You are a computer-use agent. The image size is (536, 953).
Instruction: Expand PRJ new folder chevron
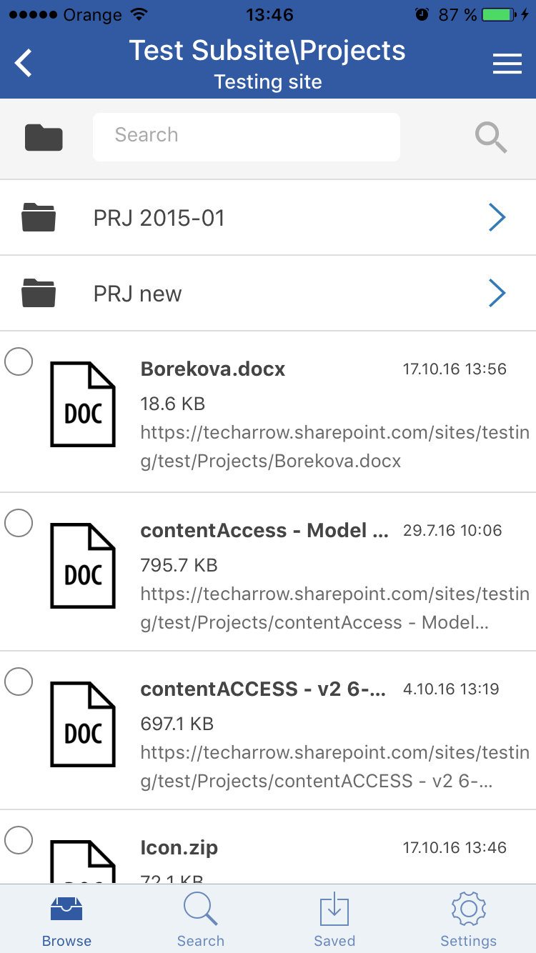click(497, 293)
